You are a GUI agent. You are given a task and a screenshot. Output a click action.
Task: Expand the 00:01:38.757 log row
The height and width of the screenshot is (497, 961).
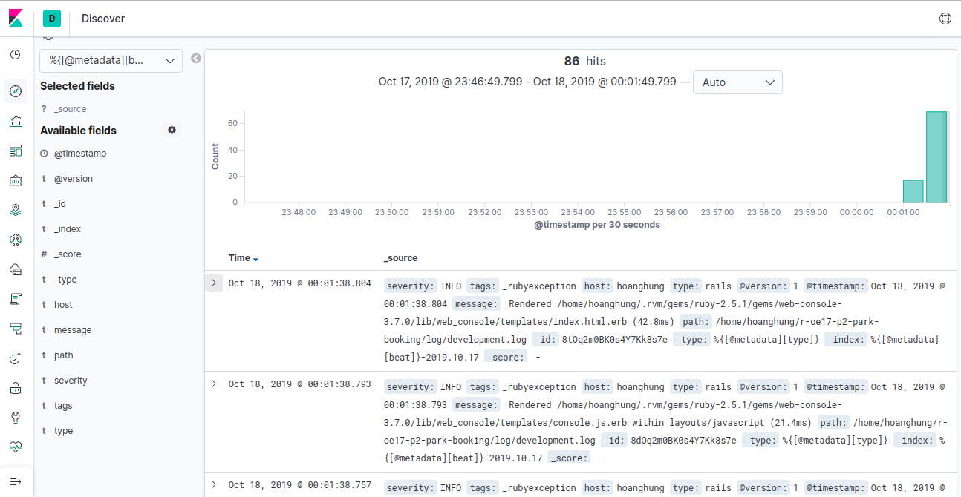pos(214,484)
